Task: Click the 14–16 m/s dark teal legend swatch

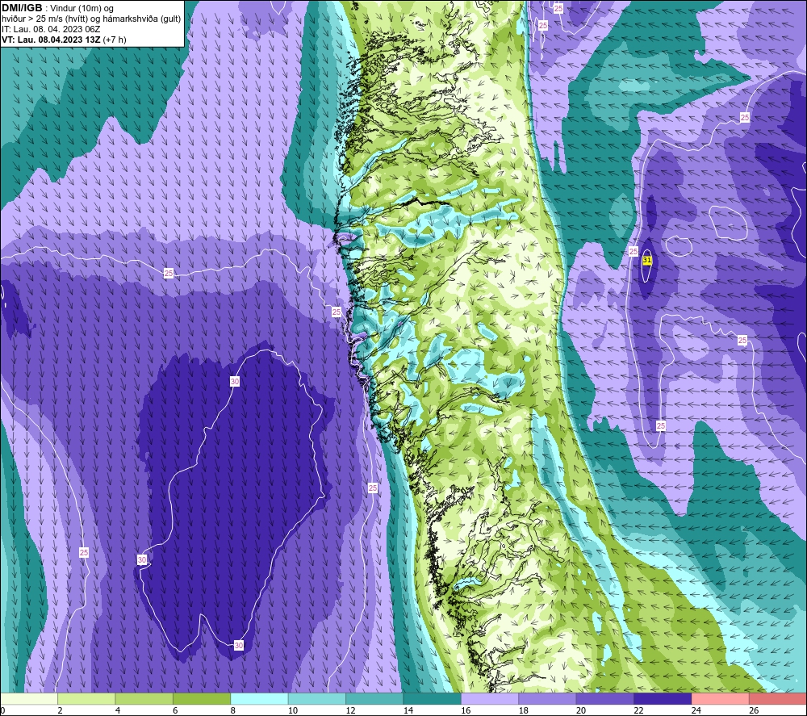Action: coord(433,698)
